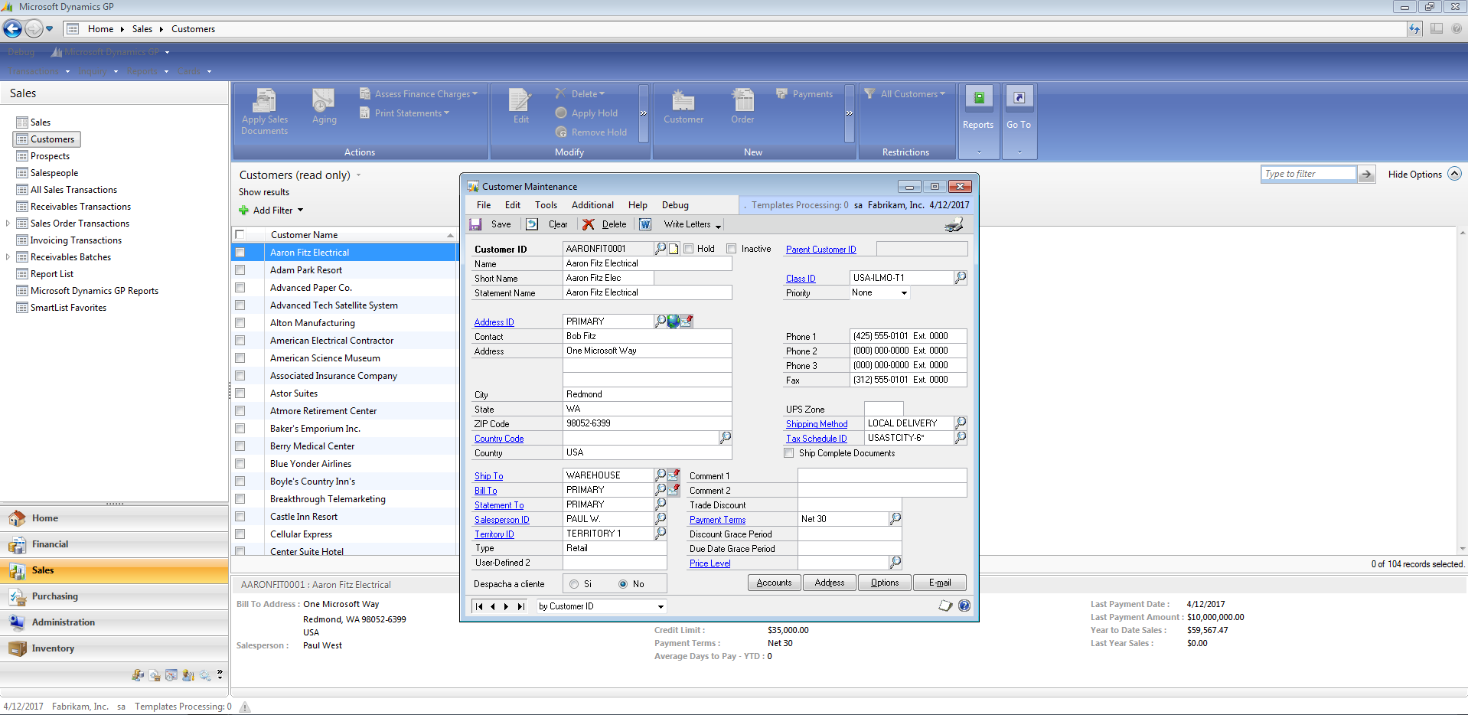This screenshot has height=715, width=1468.
Task: Click the Go To icon in the ribbon
Action: (x=1019, y=97)
